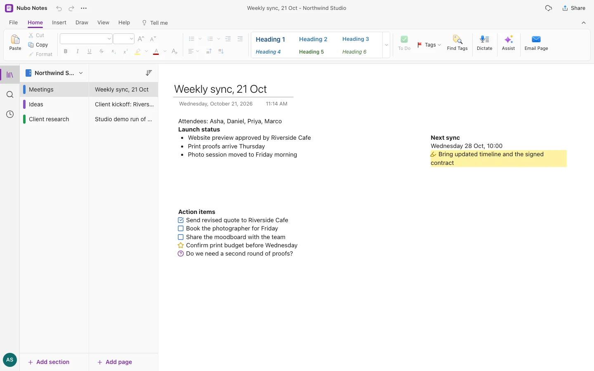Image resolution: width=594 pixels, height=371 pixels.
Task: Apply strikethrough formatting
Action: [101, 52]
